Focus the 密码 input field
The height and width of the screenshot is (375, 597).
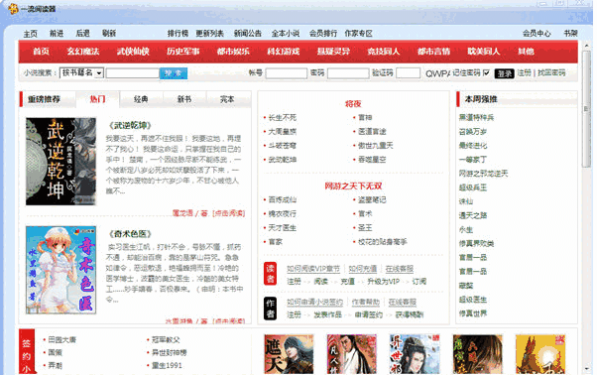click(x=348, y=73)
